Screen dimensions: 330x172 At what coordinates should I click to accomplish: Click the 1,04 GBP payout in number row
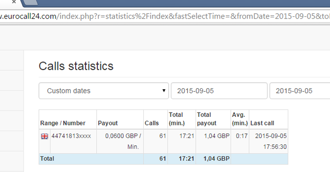tap(217, 136)
